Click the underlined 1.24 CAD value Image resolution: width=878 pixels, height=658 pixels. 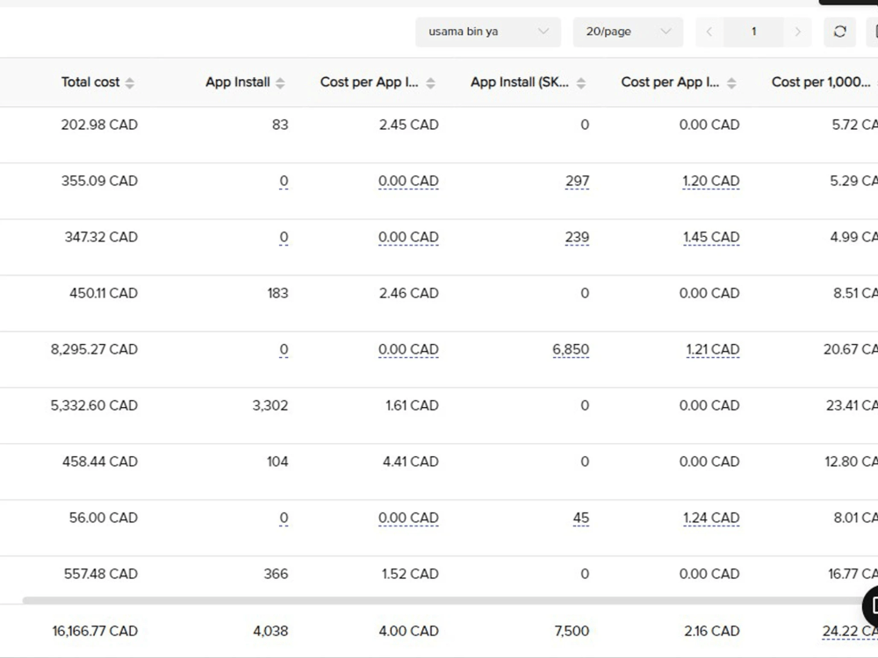tap(711, 519)
